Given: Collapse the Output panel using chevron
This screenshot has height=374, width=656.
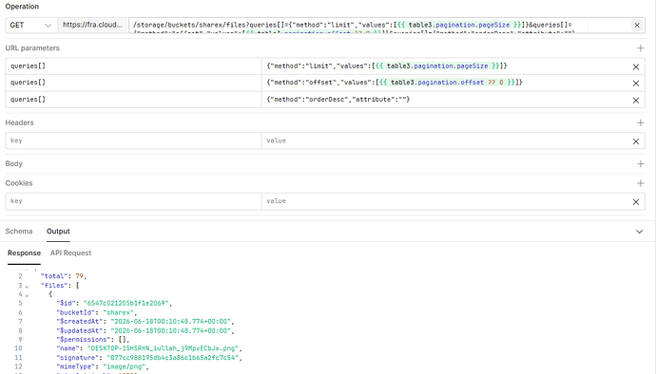Looking at the screenshot, I should 639,232.
